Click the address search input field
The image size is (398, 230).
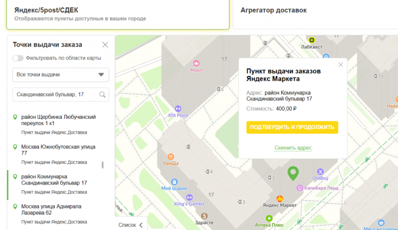point(61,95)
